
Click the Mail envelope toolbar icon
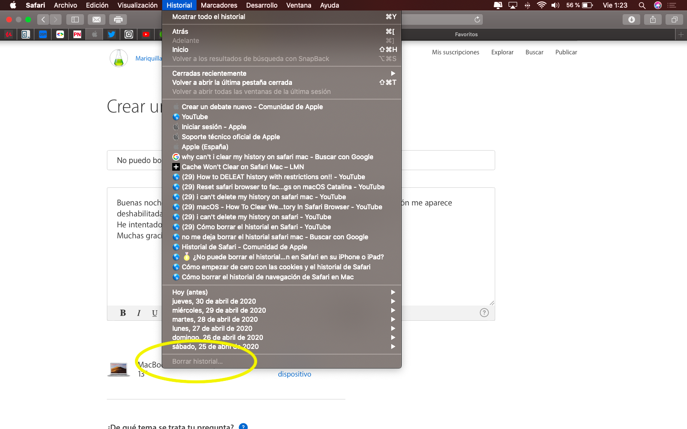[x=96, y=20]
